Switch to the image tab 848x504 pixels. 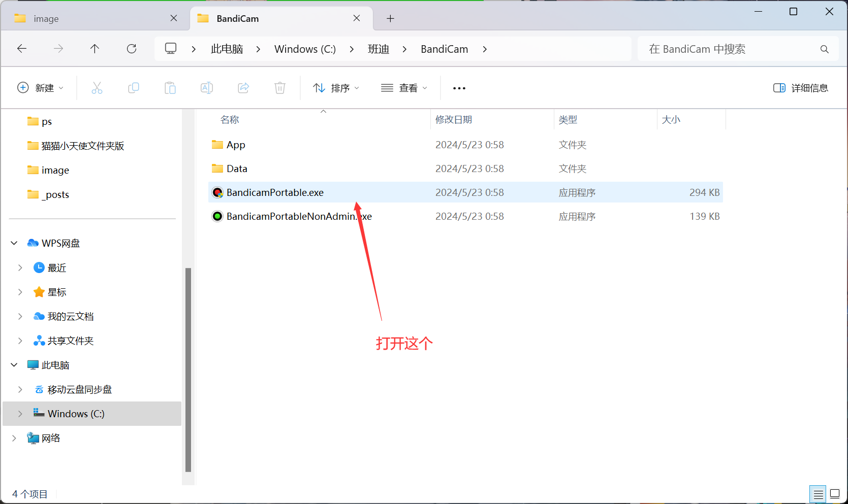pyautogui.click(x=95, y=19)
